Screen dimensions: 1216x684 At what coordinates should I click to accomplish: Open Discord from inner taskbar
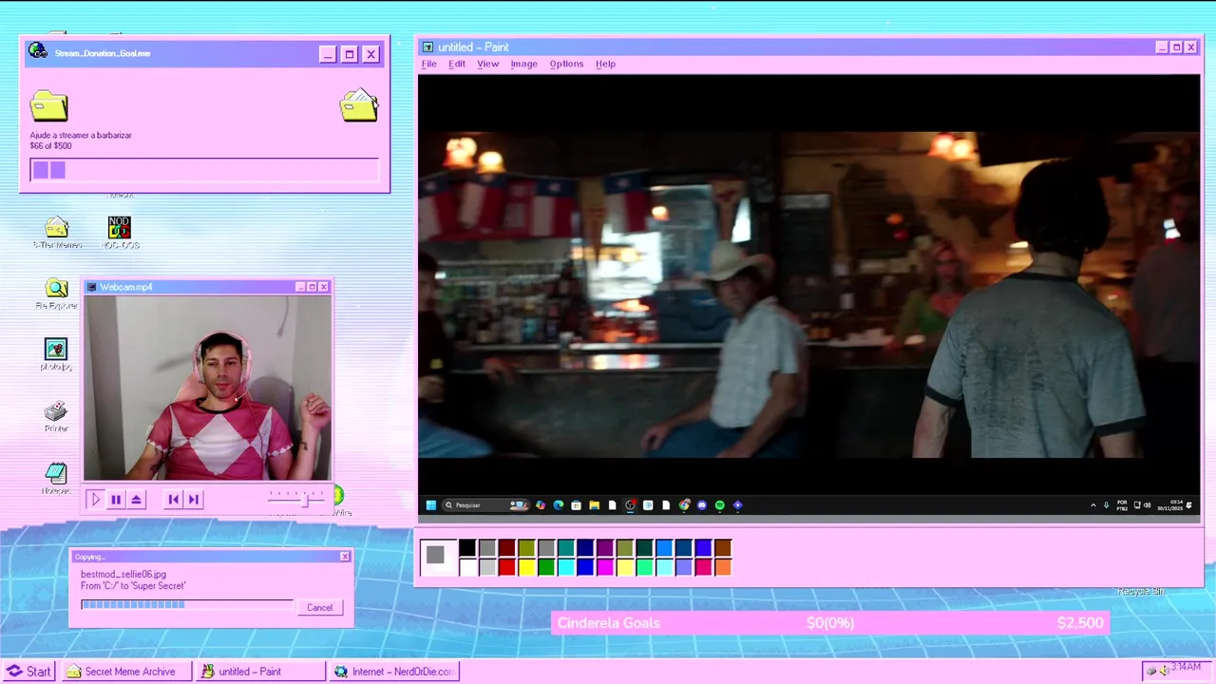tap(701, 505)
